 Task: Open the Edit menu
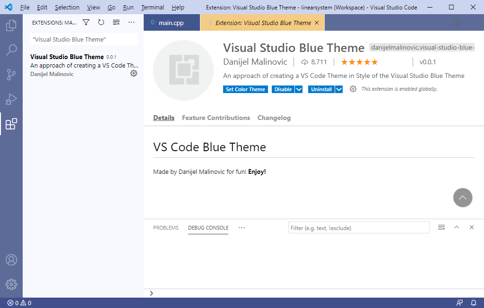[x=42, y=7]
